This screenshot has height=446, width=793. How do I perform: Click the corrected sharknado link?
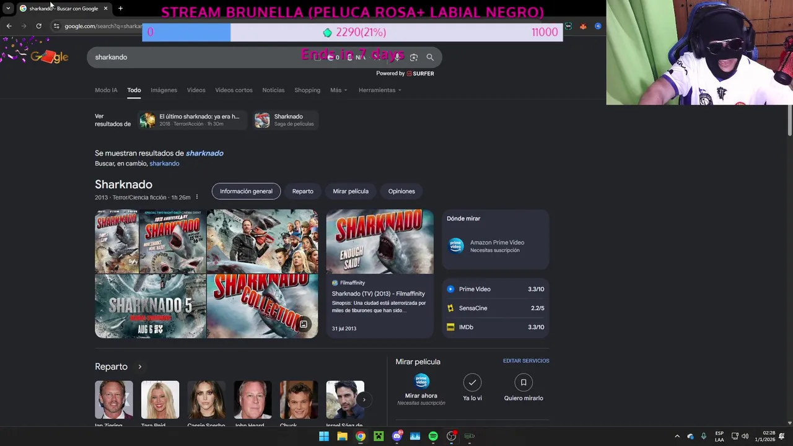coord(204,153)
